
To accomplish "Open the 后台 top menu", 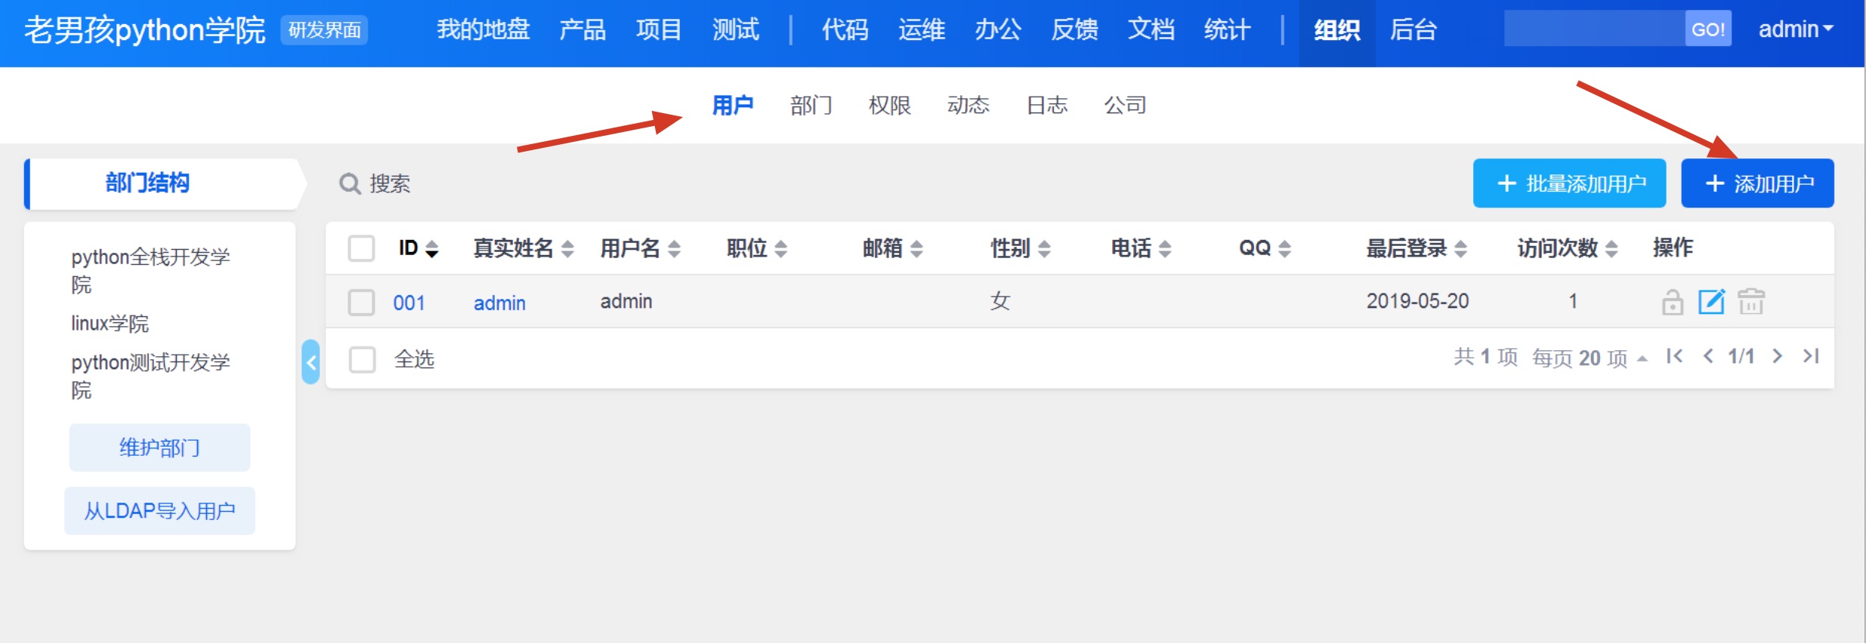I will 1413,30.
